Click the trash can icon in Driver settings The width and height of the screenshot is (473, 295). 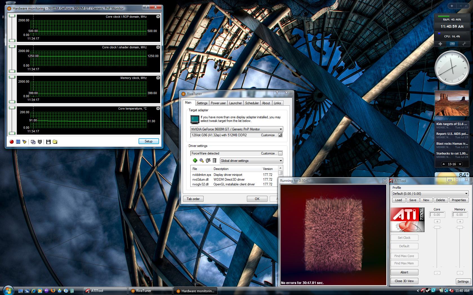click(215, 160)
